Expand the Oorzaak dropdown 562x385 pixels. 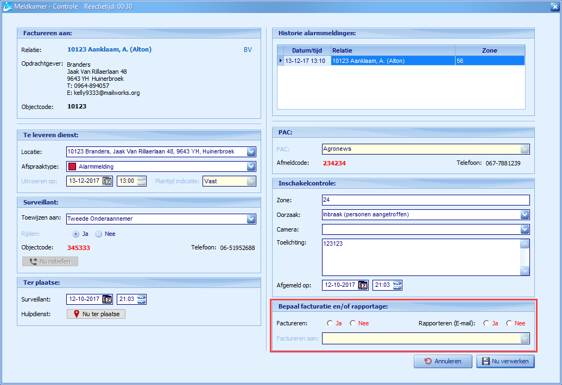(525, 215)
